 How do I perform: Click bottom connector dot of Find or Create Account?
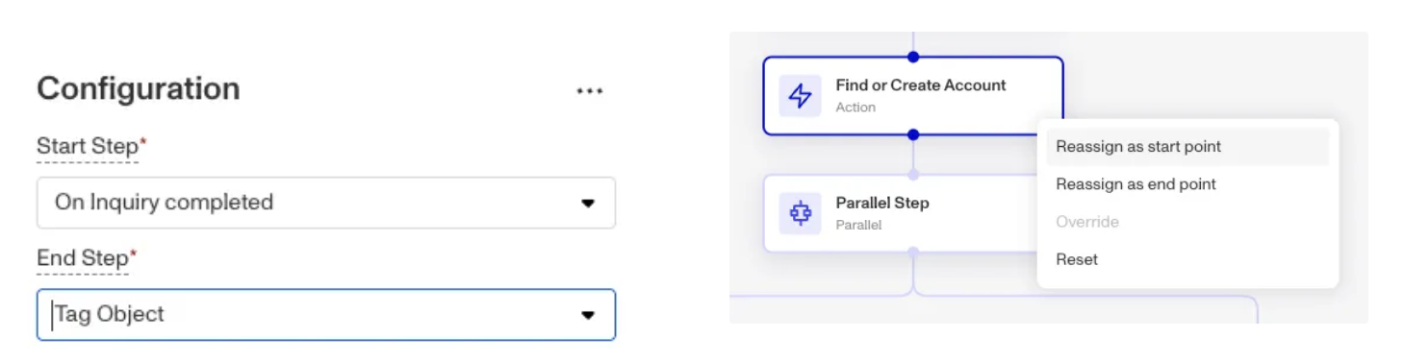tap(913, 134)
